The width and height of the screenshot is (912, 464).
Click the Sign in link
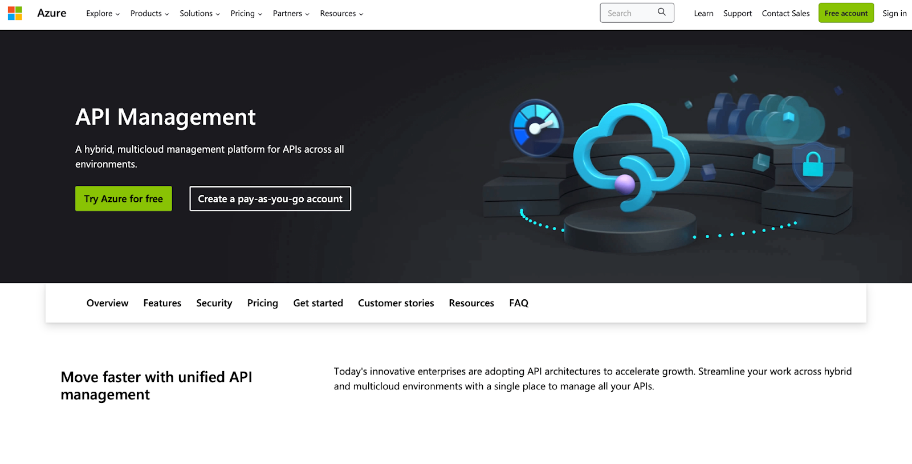(x=894, y=14)
